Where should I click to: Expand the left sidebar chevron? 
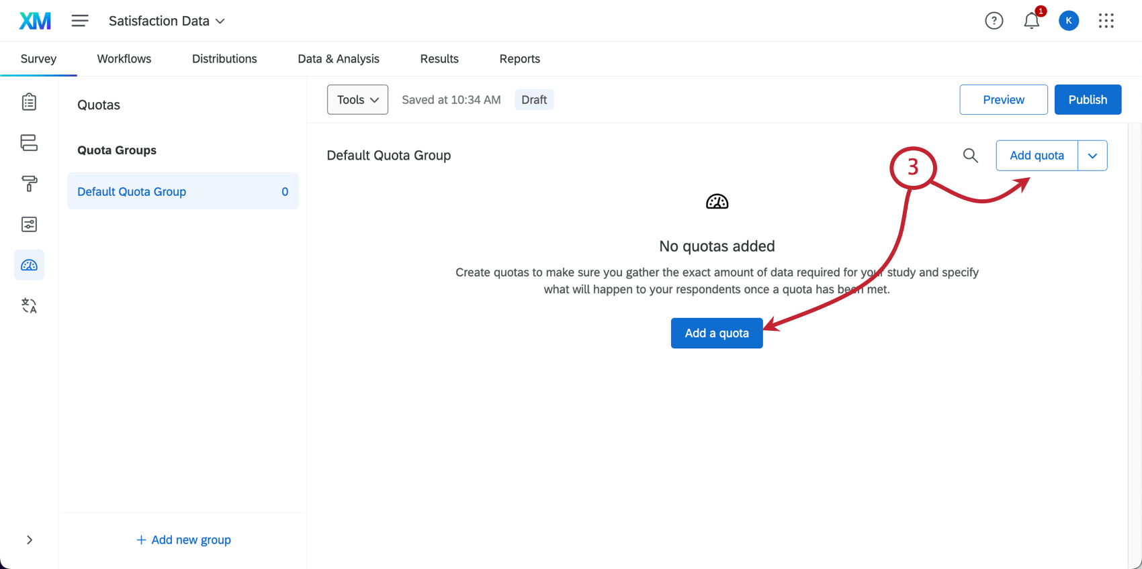click(x=30, y=540)
